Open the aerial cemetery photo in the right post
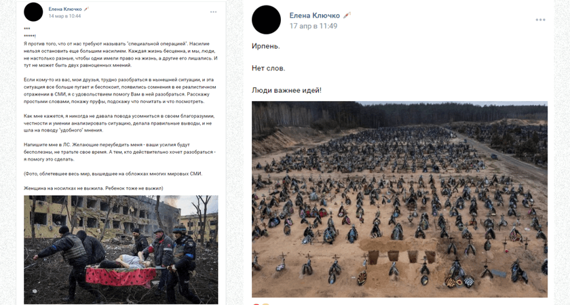The height and width of the screenshot is (305, 570). tap(400, 199)
